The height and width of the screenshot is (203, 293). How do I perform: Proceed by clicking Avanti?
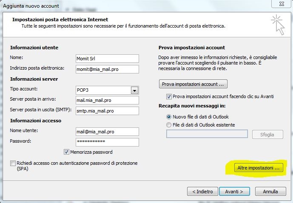(x=234, y=192)
